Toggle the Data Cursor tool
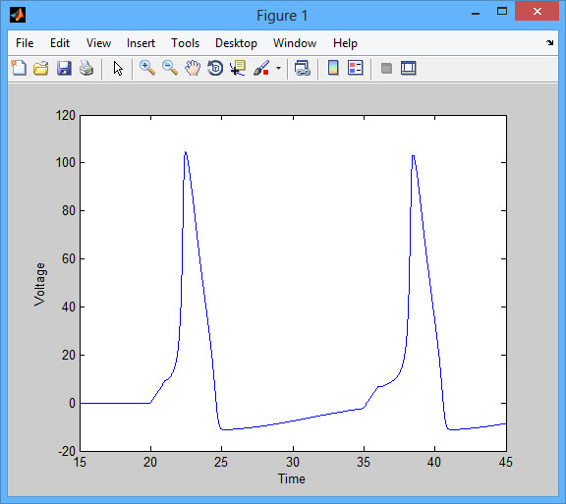 pyautogui.click(x=238, y=68)
